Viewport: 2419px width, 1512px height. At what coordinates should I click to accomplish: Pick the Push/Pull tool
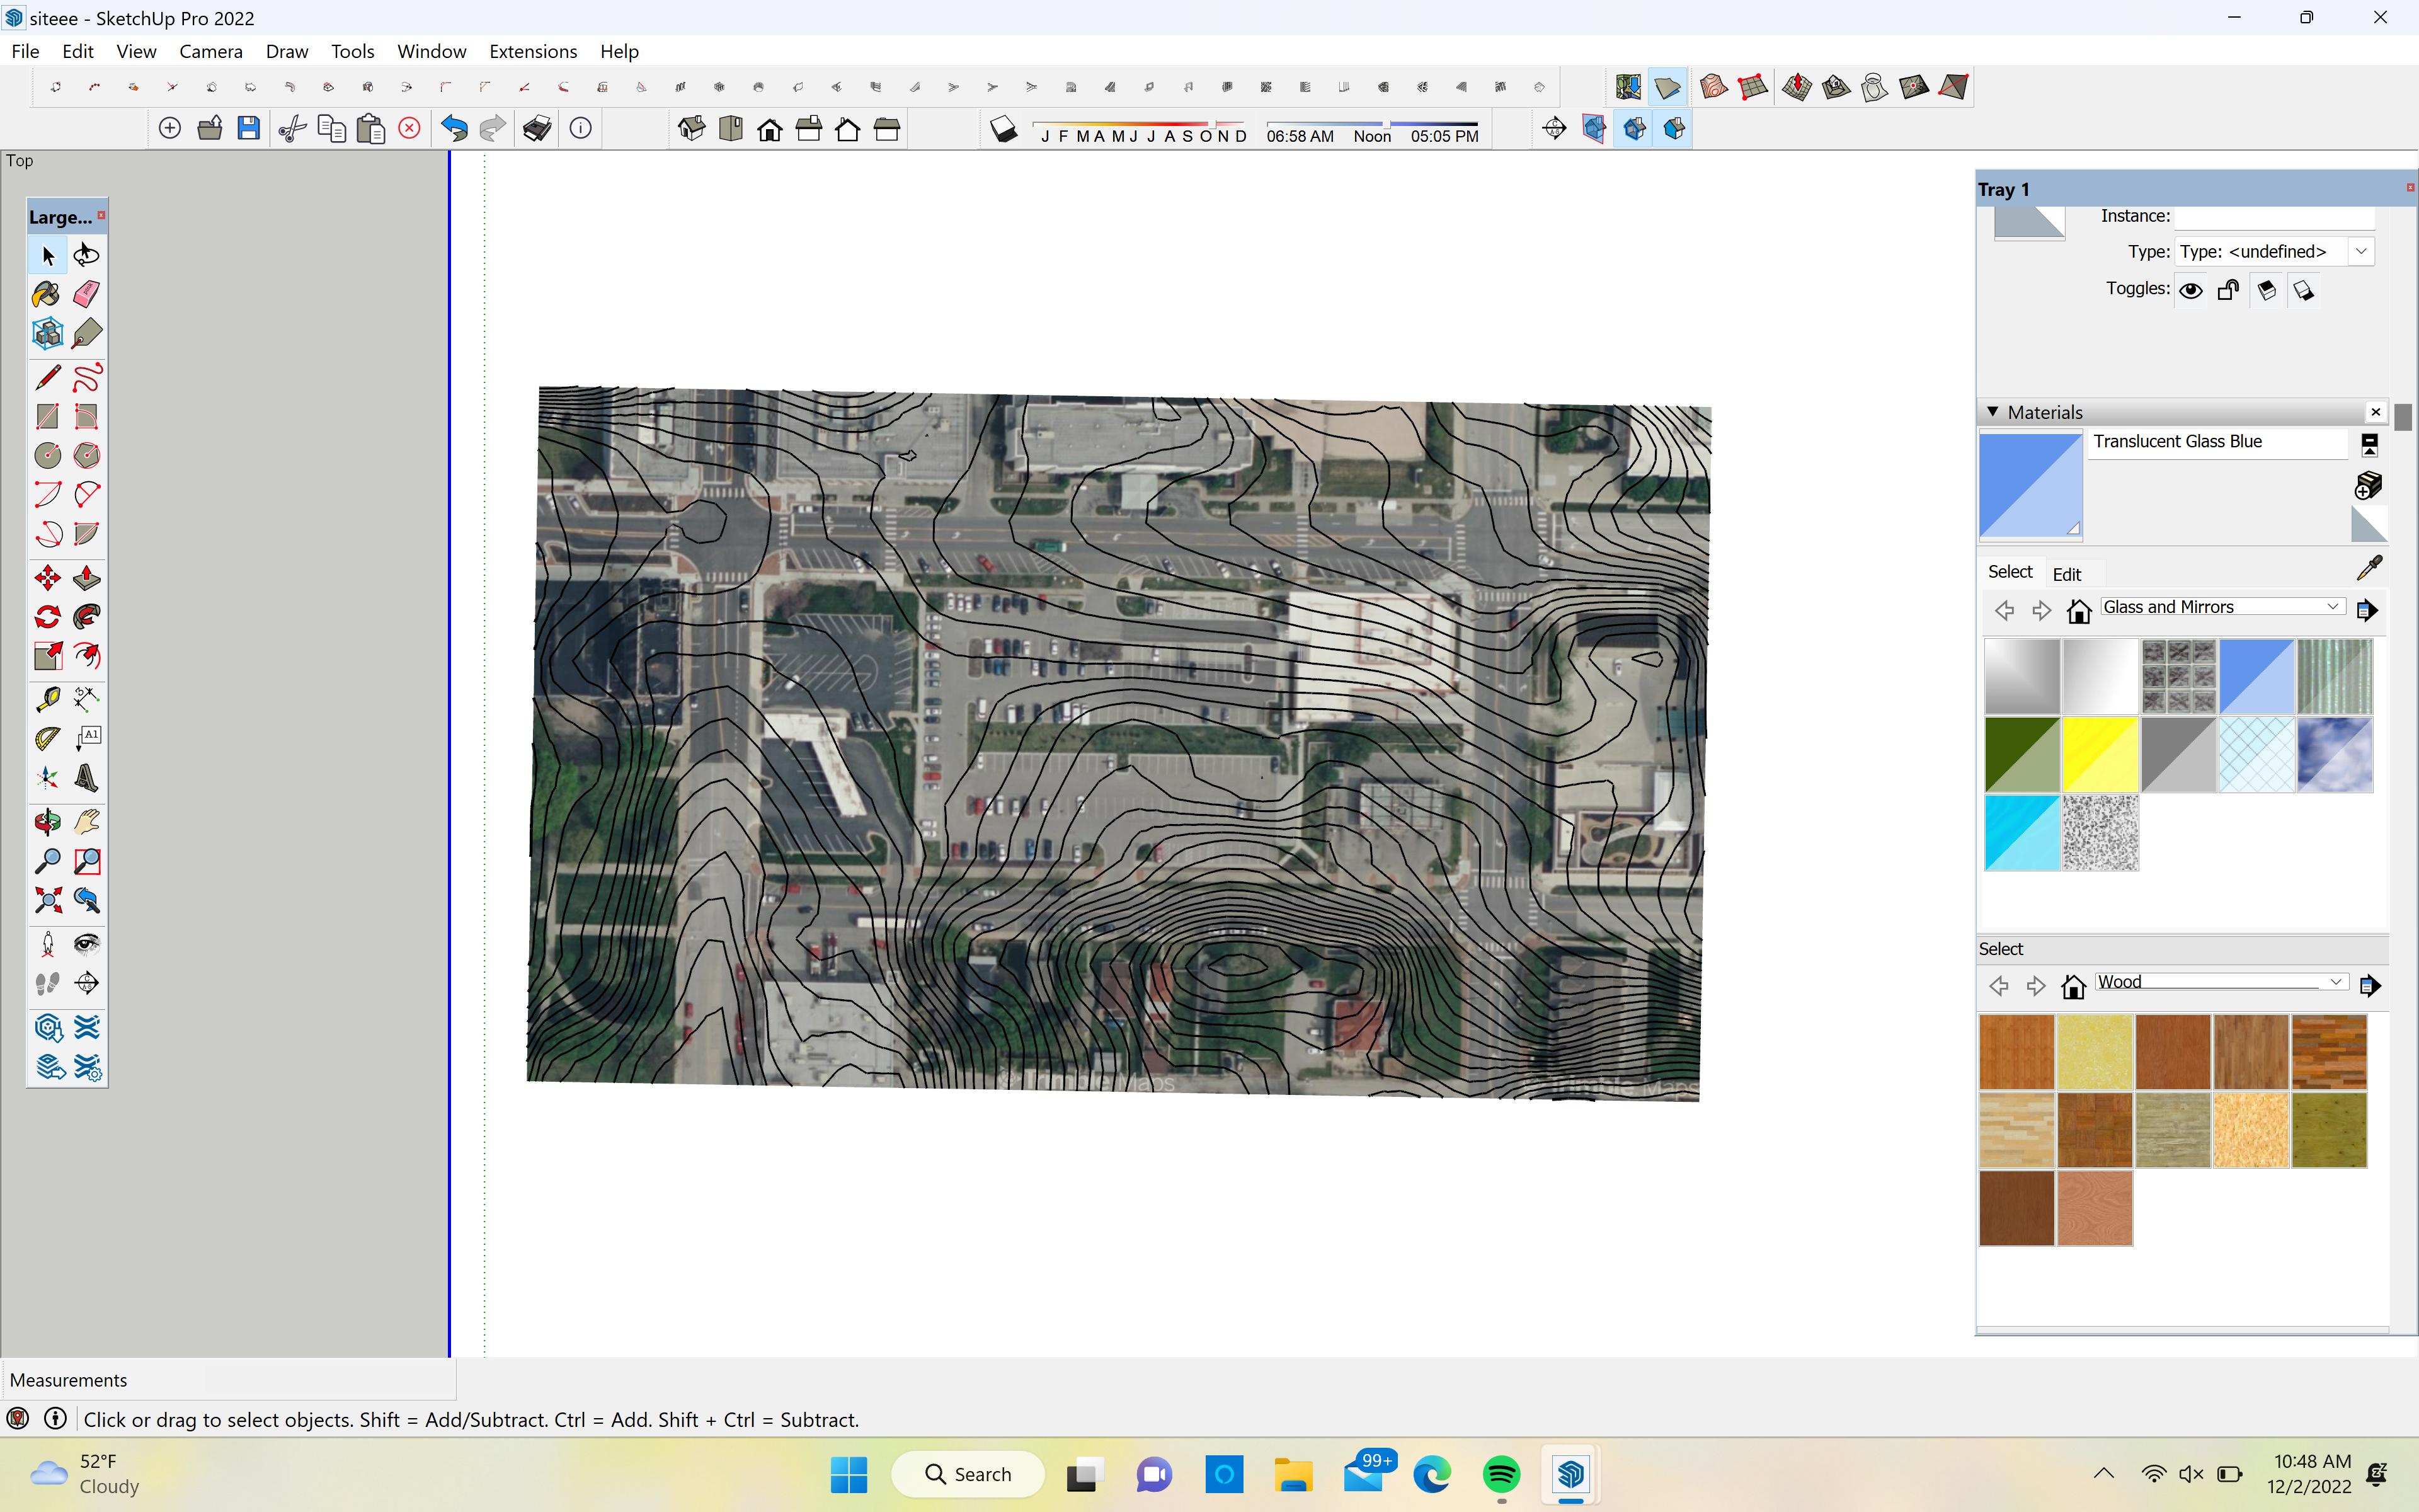[87, 579]
